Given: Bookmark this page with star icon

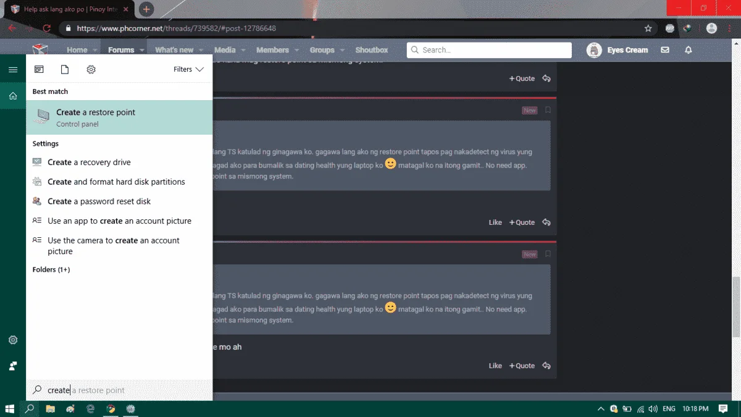Looking at the screenshot, I should pos(648,28).
